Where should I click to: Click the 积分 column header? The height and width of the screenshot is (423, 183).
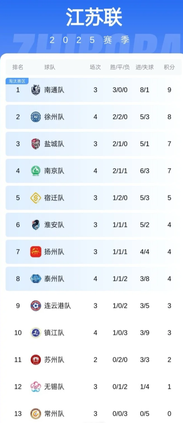[x=169, y=67]
